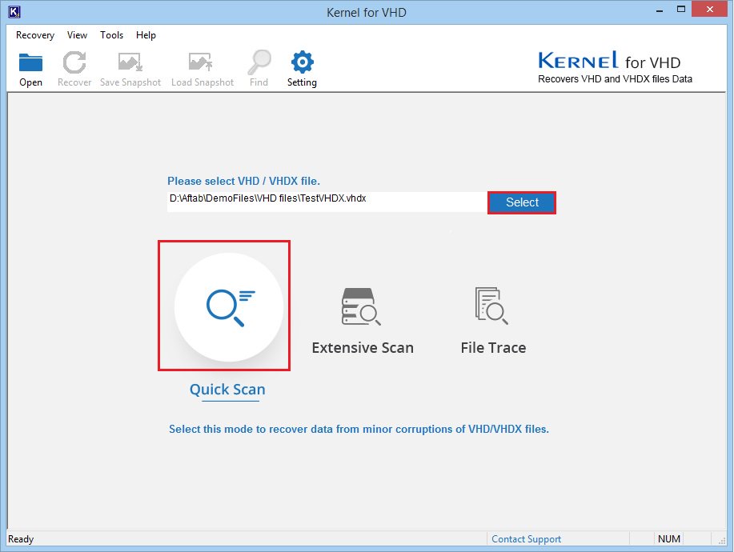Open the View menu

click(x=77, y=35)
